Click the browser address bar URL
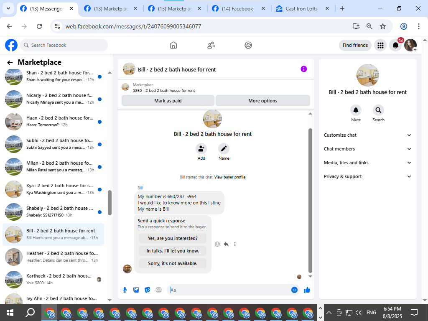 [133, 26]
